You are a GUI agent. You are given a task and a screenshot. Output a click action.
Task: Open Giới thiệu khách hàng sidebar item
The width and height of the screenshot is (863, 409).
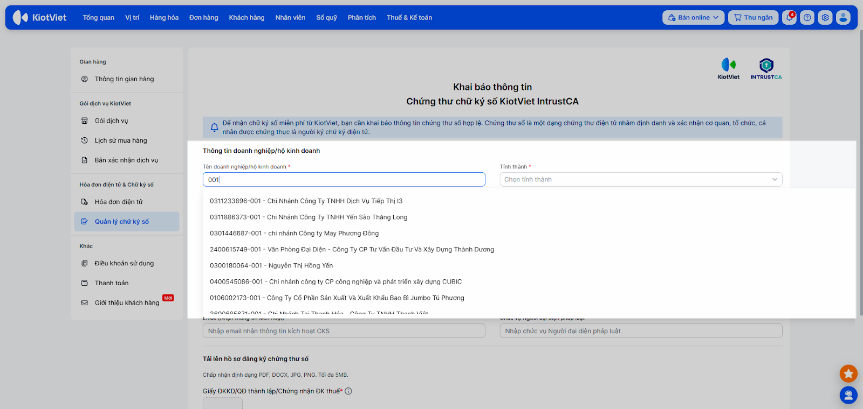(127, 303)
